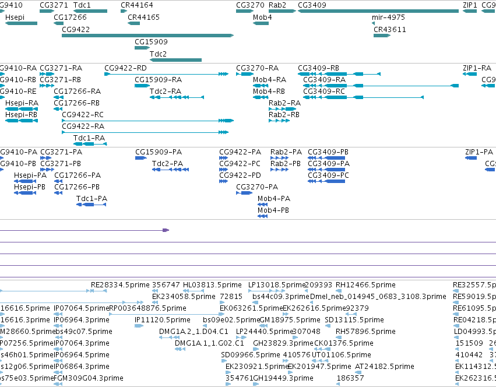Click protein Mob4-PA
496x387 pixels.
click(262, 205)
